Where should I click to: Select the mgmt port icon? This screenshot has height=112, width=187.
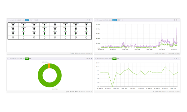coord(13,33)
